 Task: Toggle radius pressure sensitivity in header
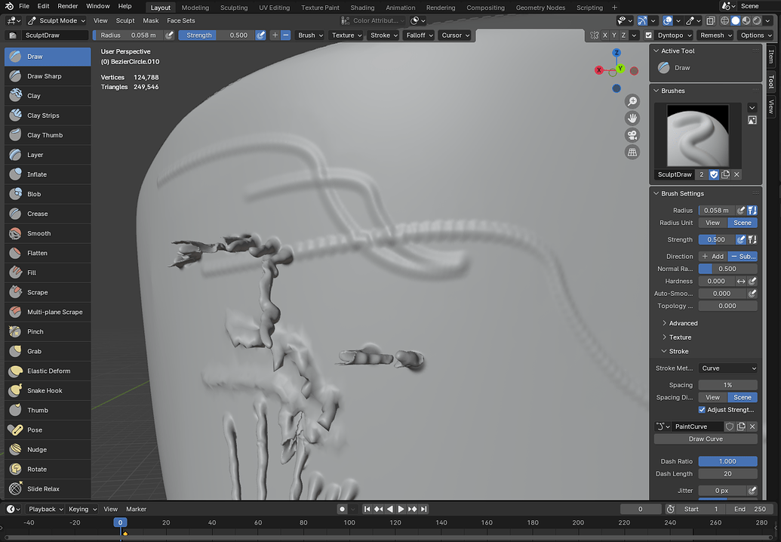(x=169, y=35)
